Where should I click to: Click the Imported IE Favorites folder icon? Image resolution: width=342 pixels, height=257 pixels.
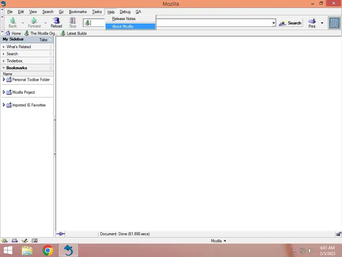[9, 105]
